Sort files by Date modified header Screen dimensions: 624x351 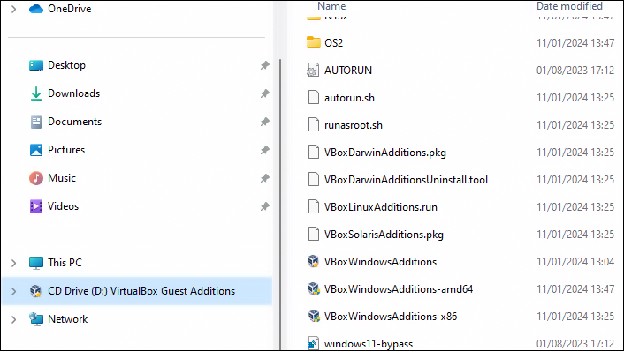(x=569, y=6)
